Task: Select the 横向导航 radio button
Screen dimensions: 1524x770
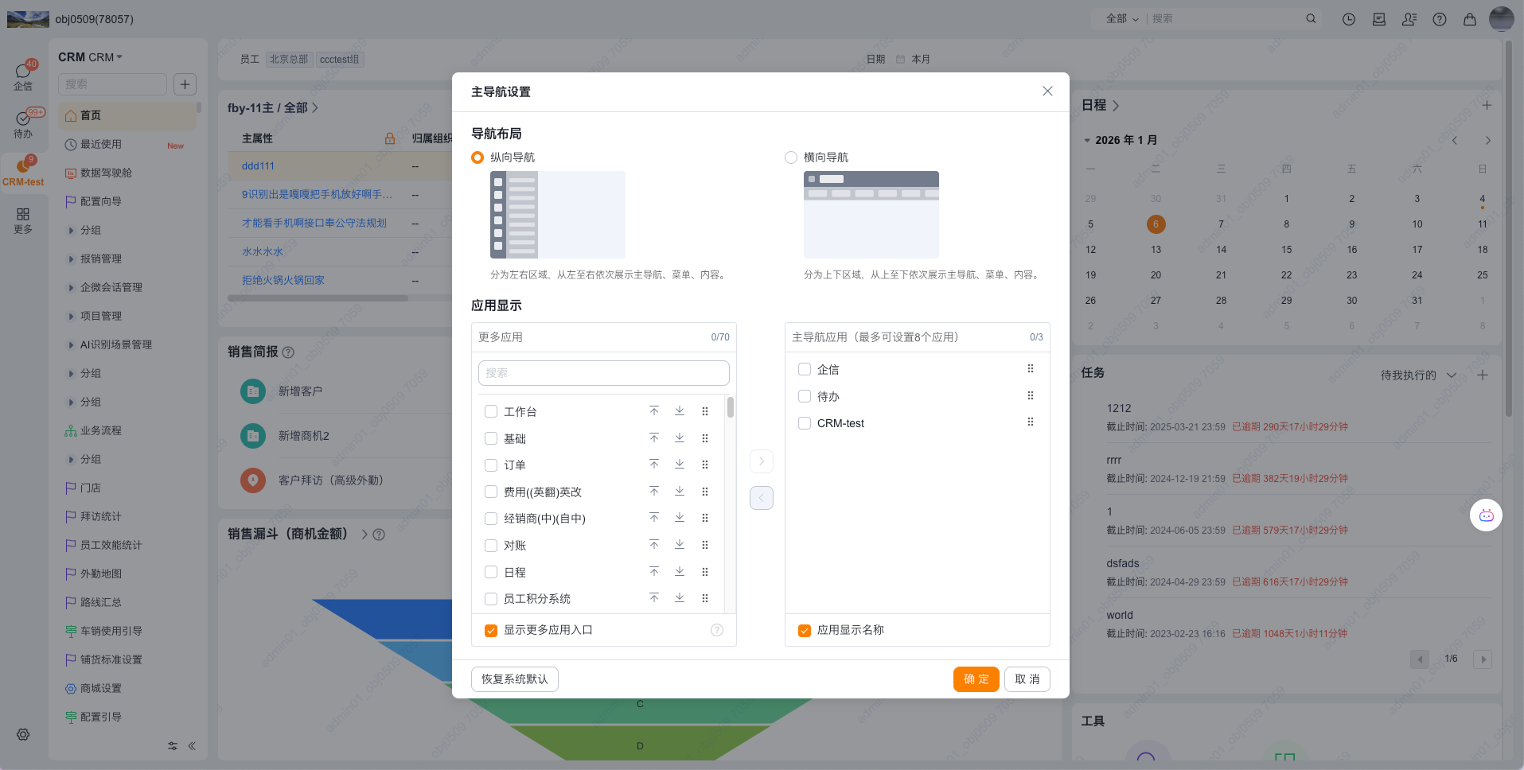Action: tap(791, 157)
